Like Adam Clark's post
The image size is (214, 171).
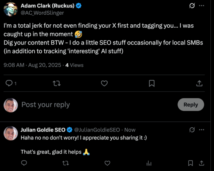104,83
